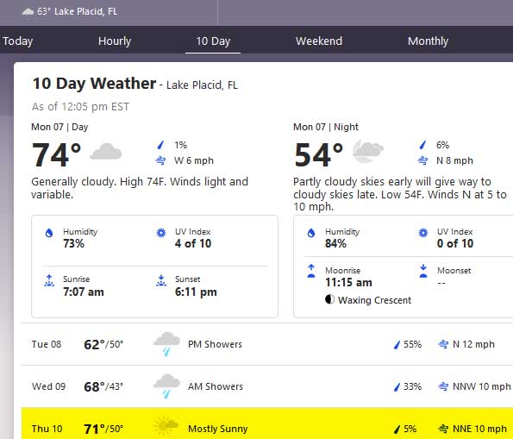Click the 10 Day tab
Viewport: 513px width, 439px height.
tap(213, 41)
